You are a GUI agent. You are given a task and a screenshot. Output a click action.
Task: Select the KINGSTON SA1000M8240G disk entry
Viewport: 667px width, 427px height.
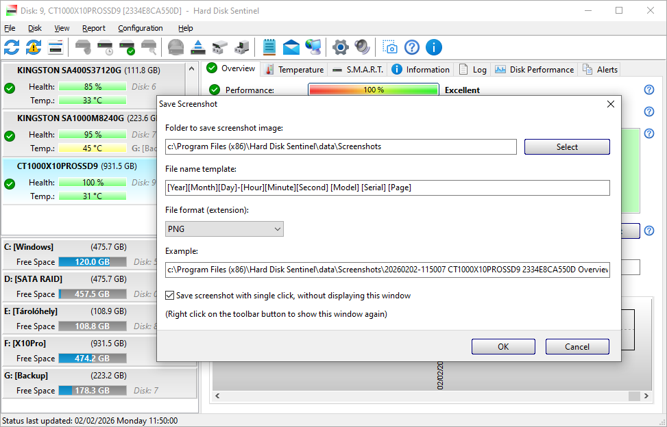pos(80,133)
